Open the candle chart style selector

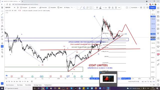pos(18,7)
